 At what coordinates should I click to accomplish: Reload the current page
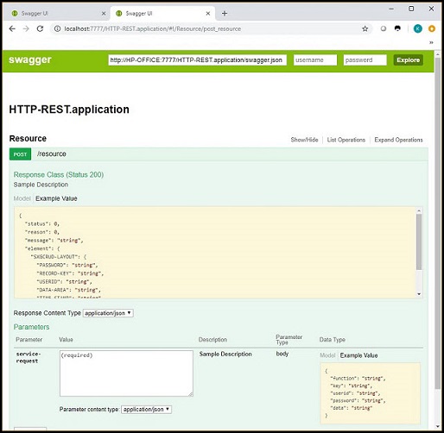coord(40,28)
